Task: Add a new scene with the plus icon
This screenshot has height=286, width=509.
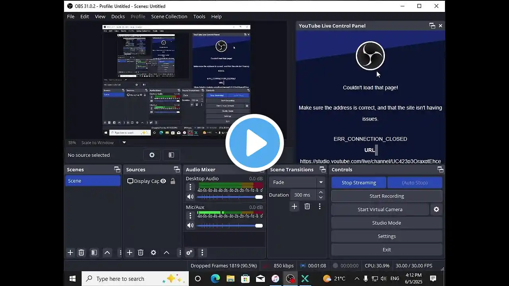Action: pyautogui.click(x=70, y=253)
